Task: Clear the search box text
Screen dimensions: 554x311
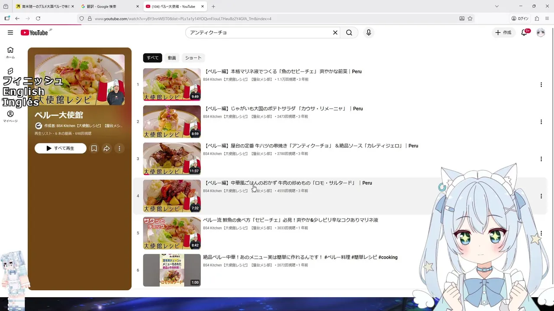Action: coord(335,32)
